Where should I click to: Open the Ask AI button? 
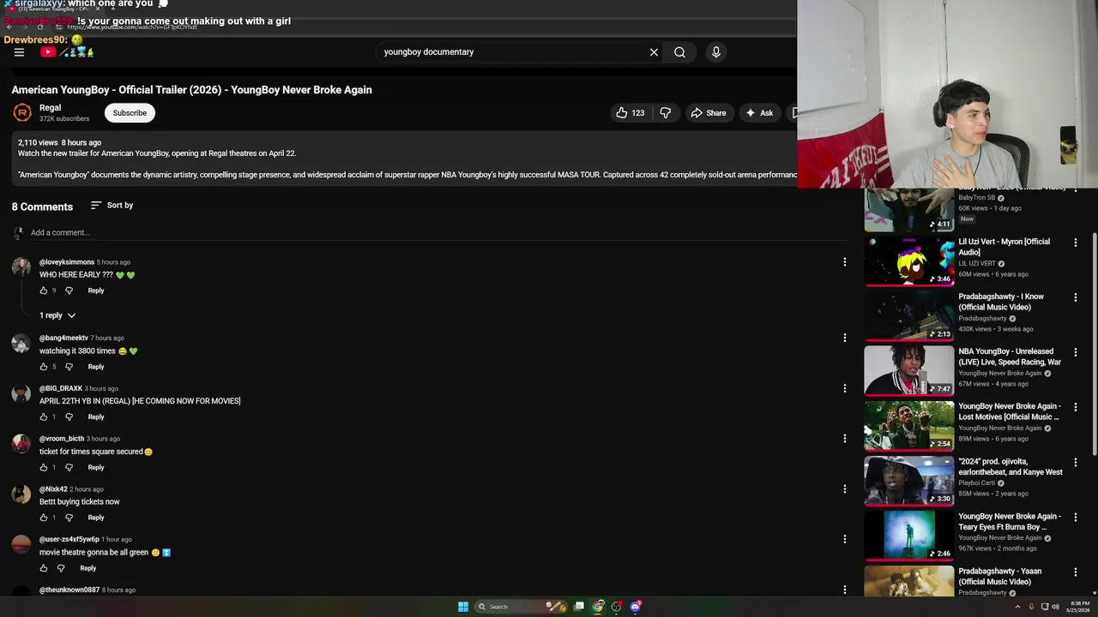pos(759,113)
